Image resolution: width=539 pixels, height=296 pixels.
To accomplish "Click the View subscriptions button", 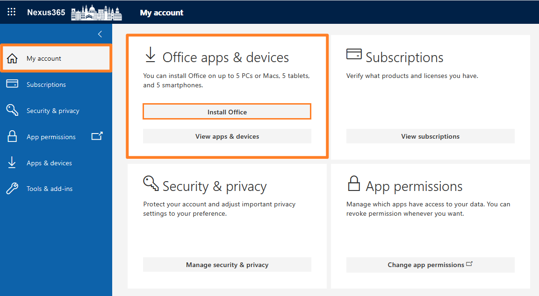I will click(x=430, y=136).
